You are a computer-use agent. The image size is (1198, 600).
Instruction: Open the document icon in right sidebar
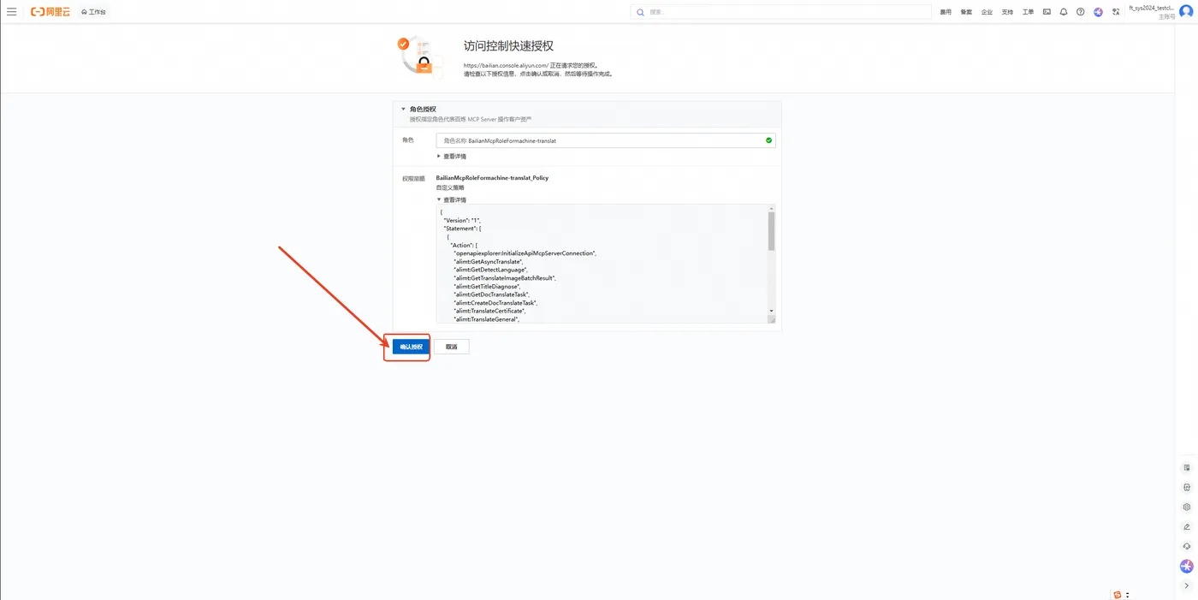tap(1186, 467)
